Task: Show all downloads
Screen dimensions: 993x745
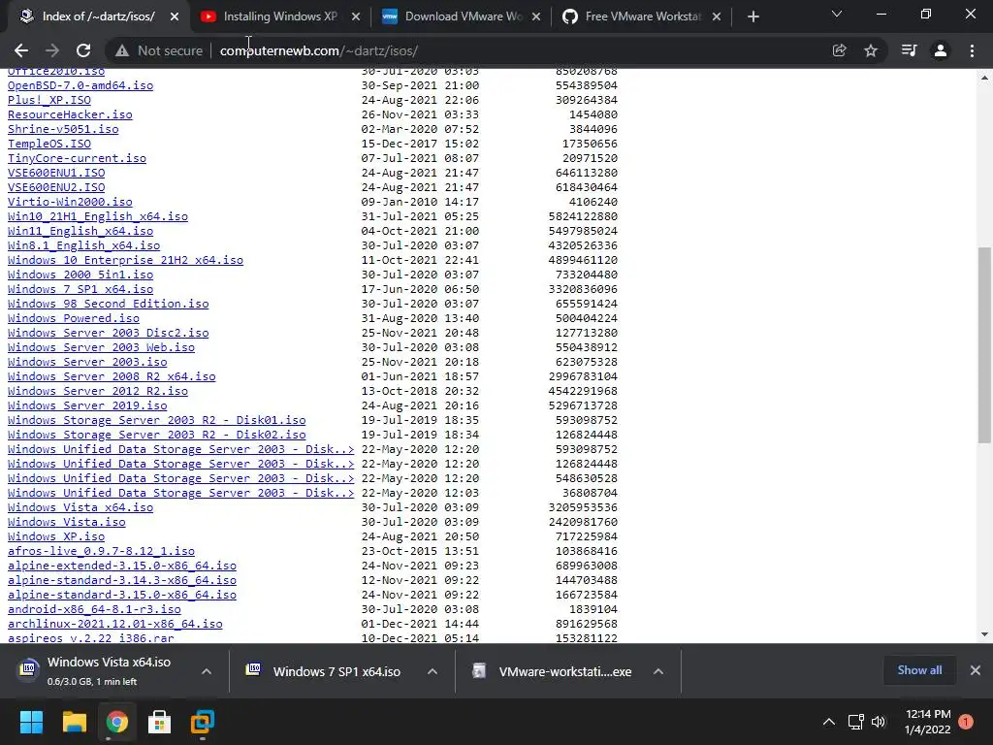Action: [x=919, y=670]
